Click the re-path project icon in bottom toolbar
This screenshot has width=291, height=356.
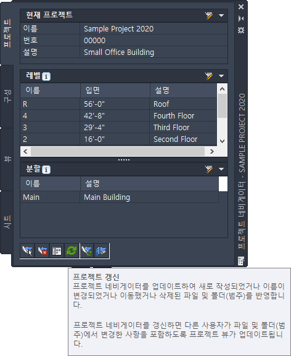click(x=87, y=251)
